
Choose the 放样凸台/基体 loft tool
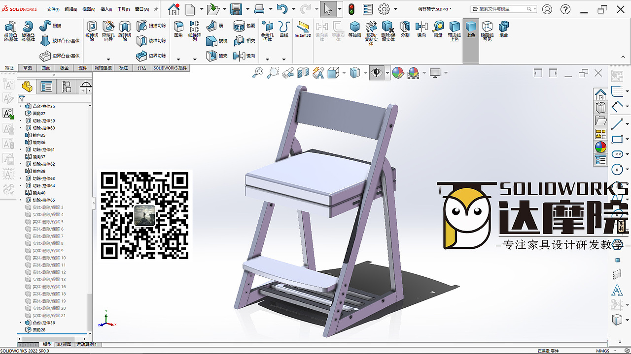59,41
